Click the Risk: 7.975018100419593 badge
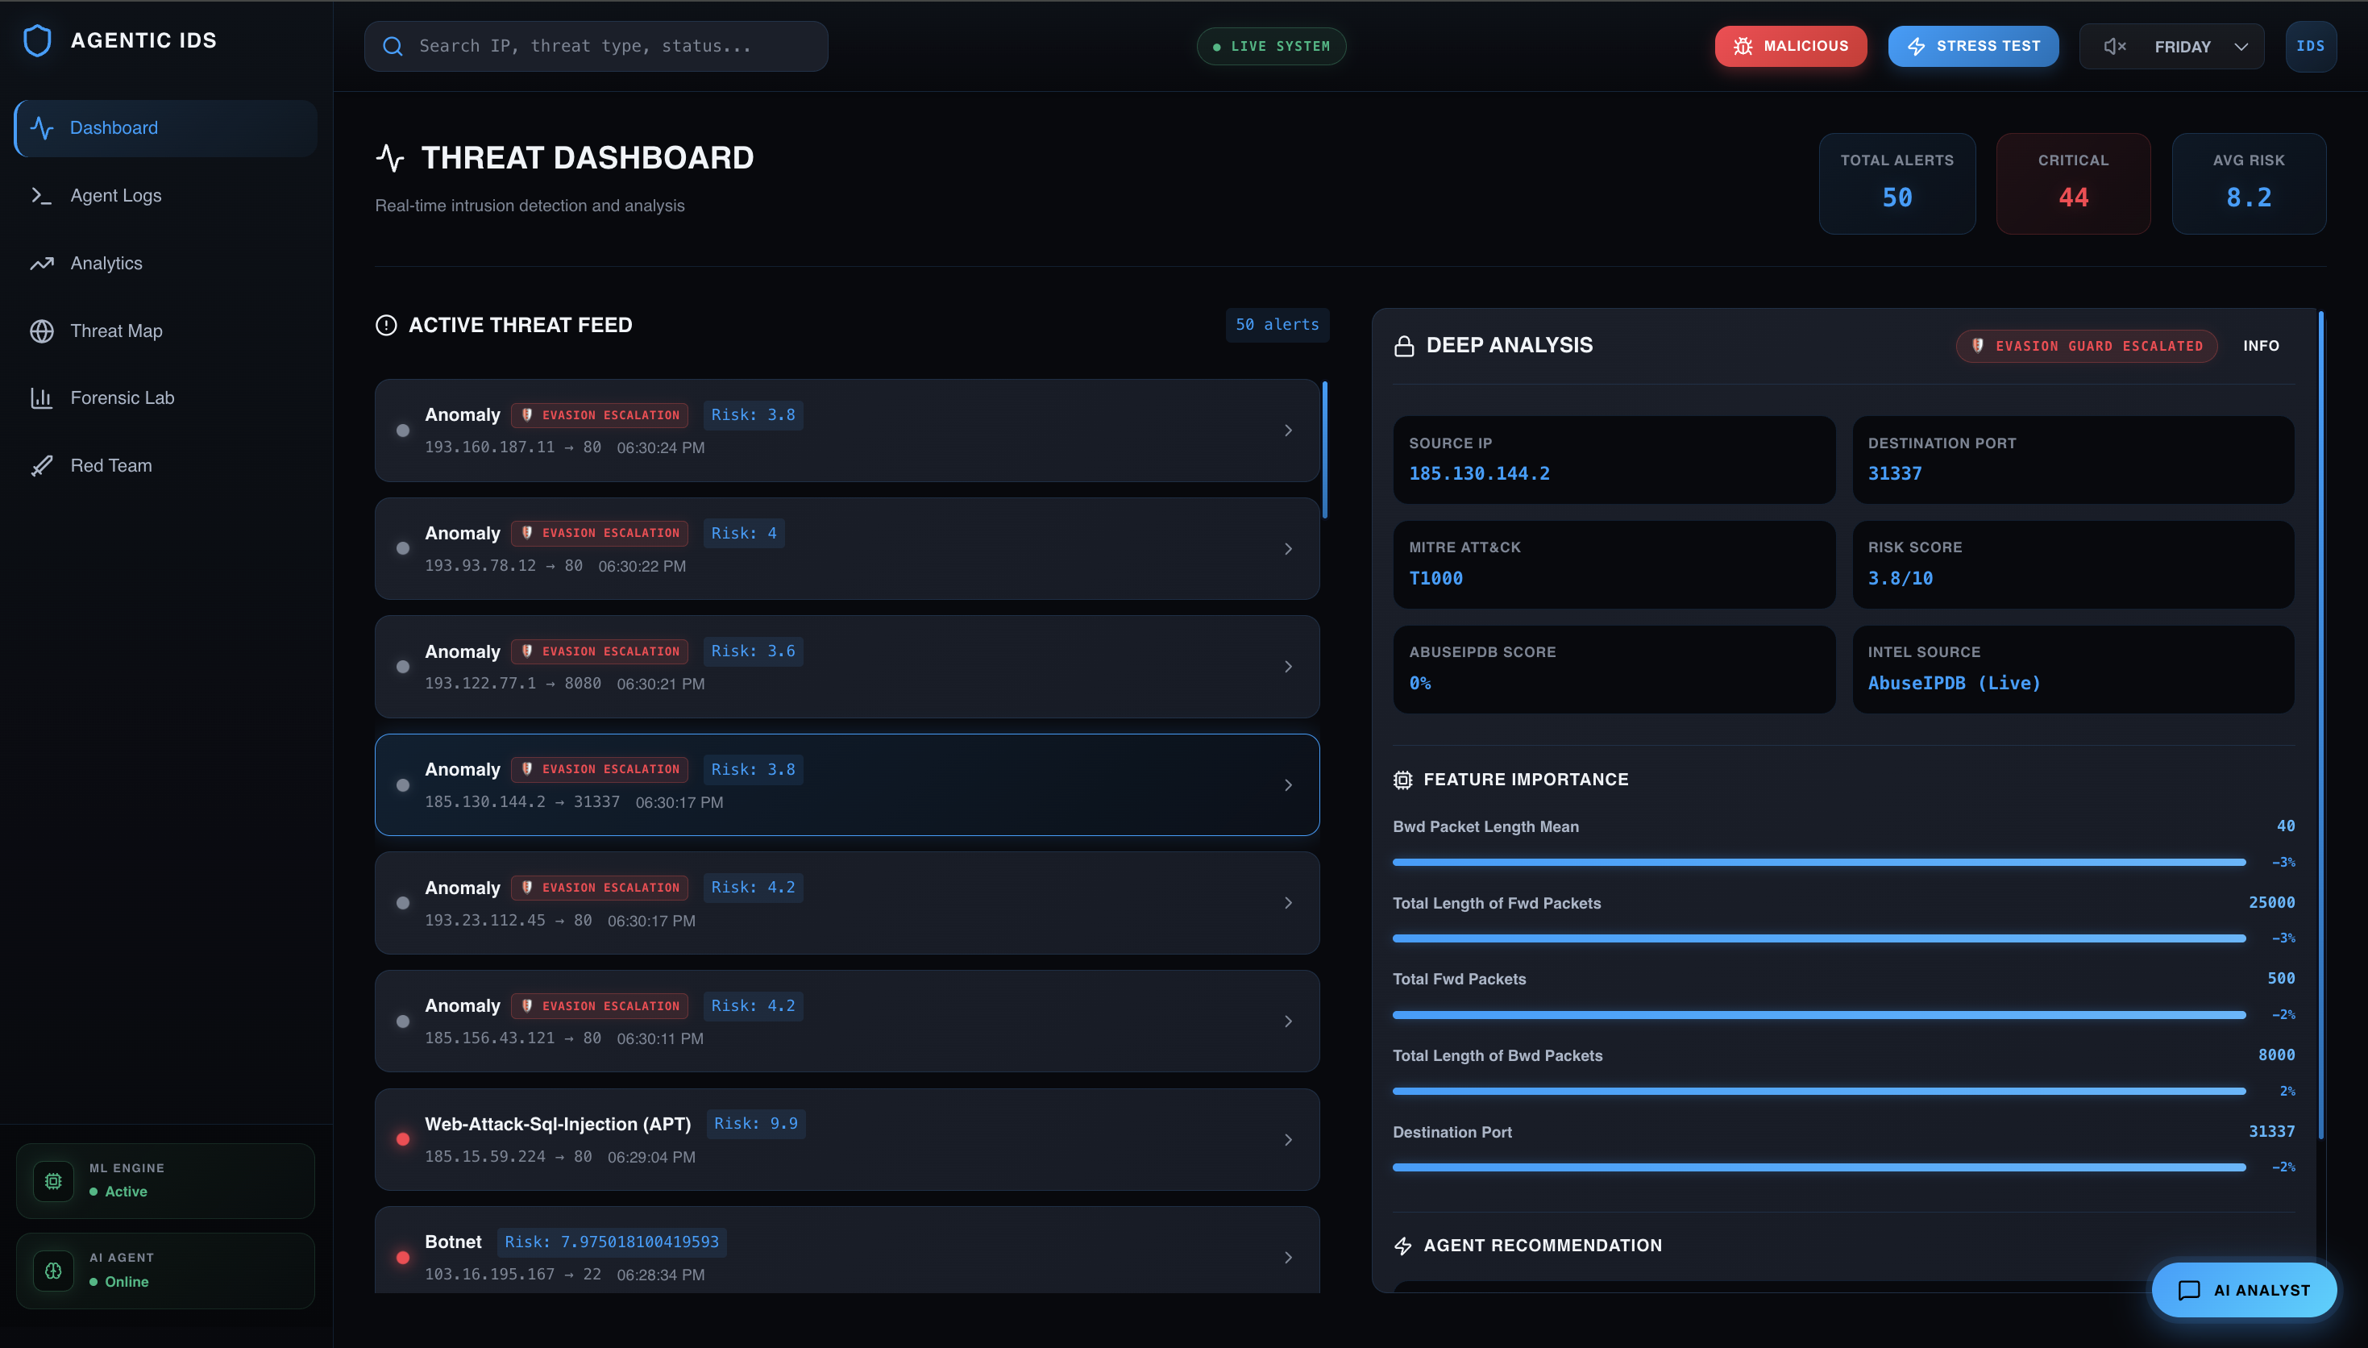 click(612, 1242)
